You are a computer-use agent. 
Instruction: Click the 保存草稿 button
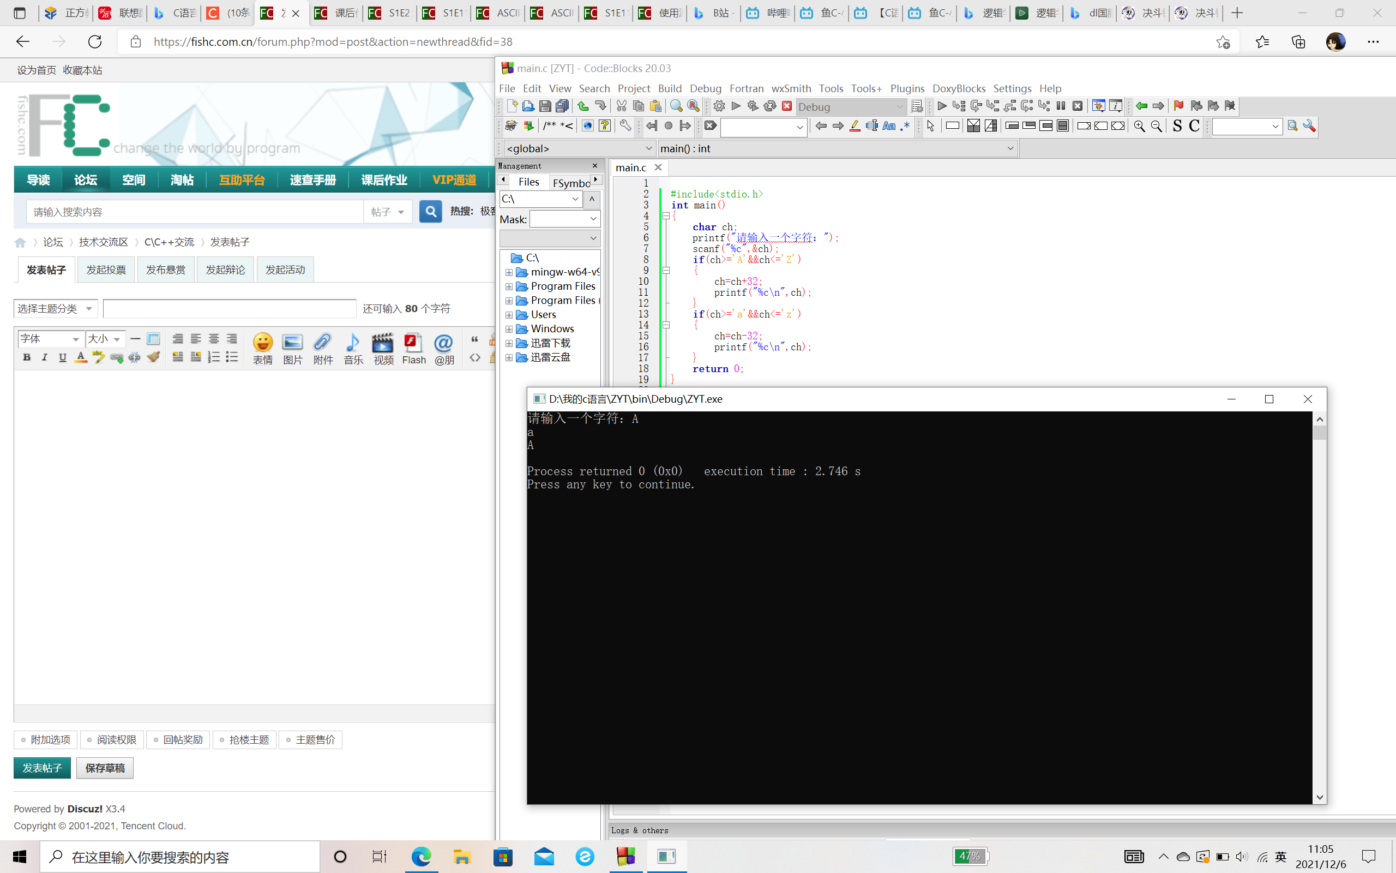[x=105, y=768]
